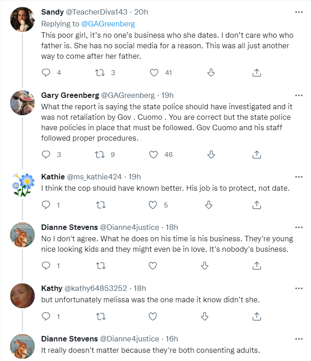The height and width of the screenshot is (361, 311).
Task: Open Kathie's flower profile picture
Action: point(23,184)
